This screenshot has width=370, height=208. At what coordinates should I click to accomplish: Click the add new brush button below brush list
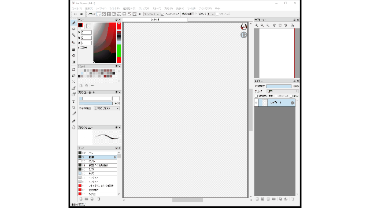click(x=81, y=199)
